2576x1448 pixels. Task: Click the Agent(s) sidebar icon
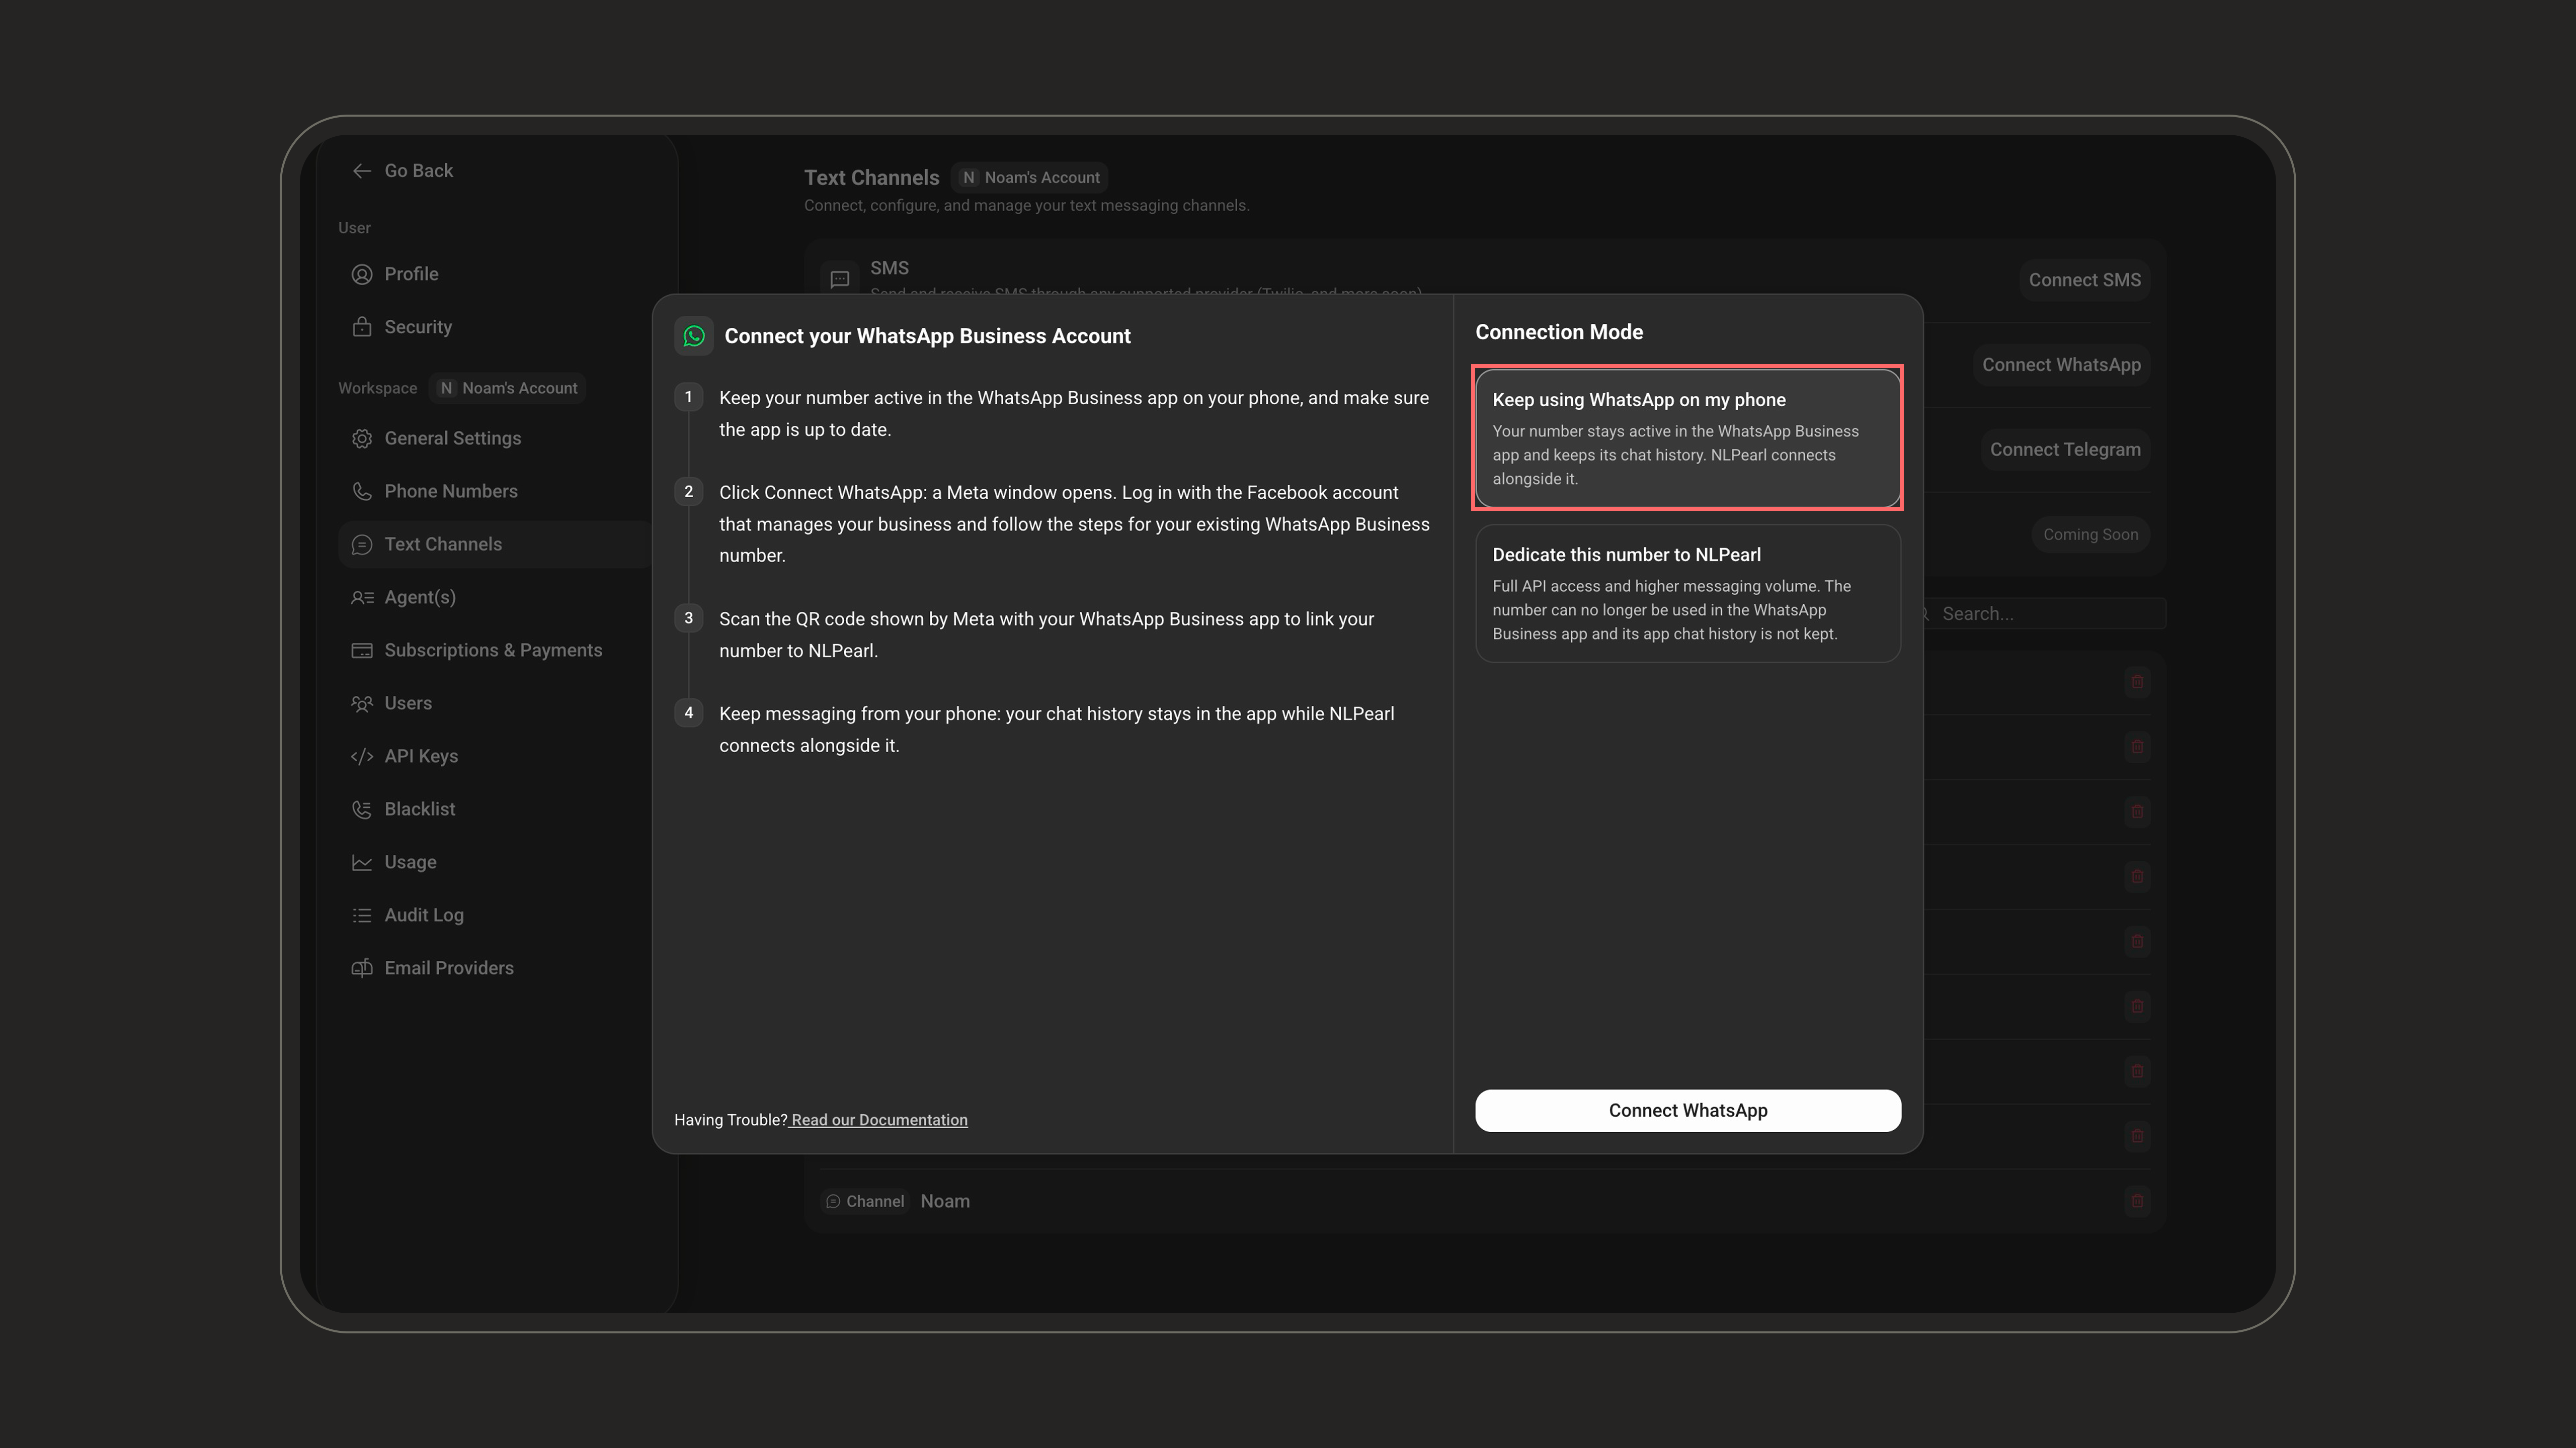coord(361,598)
